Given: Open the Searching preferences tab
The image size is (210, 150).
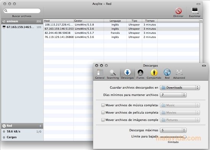Looking at the screenshot, I should point(113,74).
